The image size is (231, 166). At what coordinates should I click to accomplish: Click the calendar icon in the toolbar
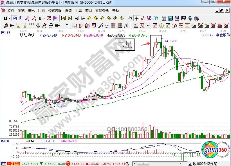pyautogui.click(x=164, y=18)
